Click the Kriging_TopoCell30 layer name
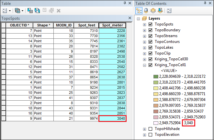 (171, 59)
